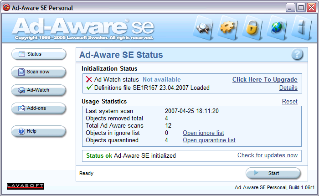Click the 'Last system scan' label
Viewport: 319px width, 196px height.
click(x=109, y=111)
